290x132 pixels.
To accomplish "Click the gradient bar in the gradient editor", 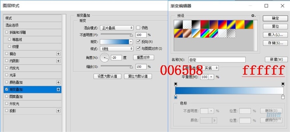I will tap(229, 90).
